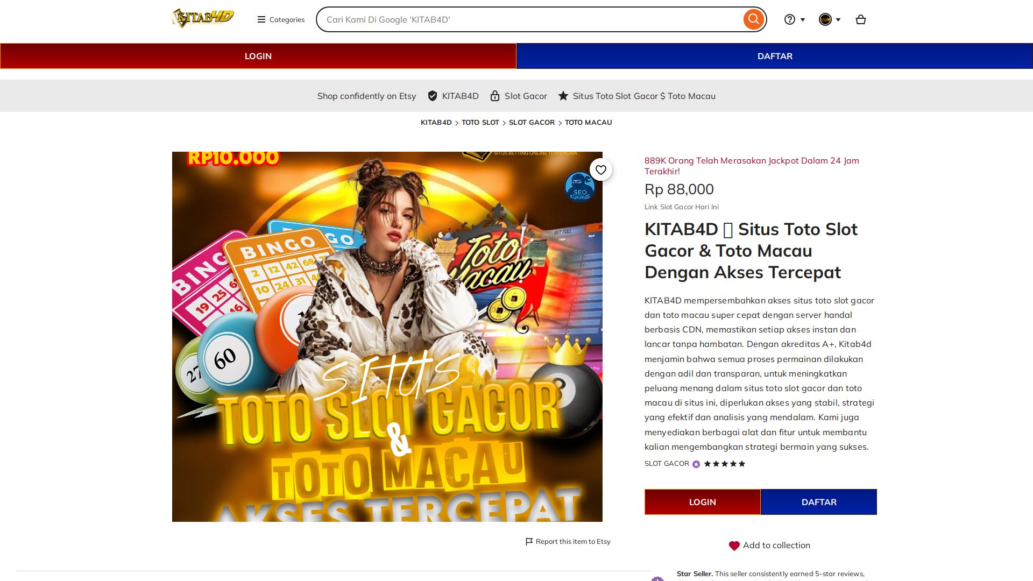Click the wide red LOGIN bar
The image size is (1033, 581).
pos(258,56)
